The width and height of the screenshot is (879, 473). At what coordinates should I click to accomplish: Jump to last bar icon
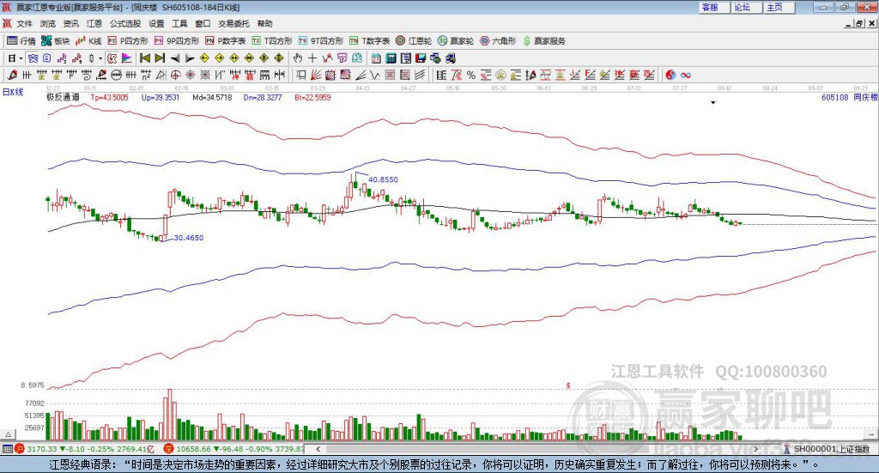(160, 58)
